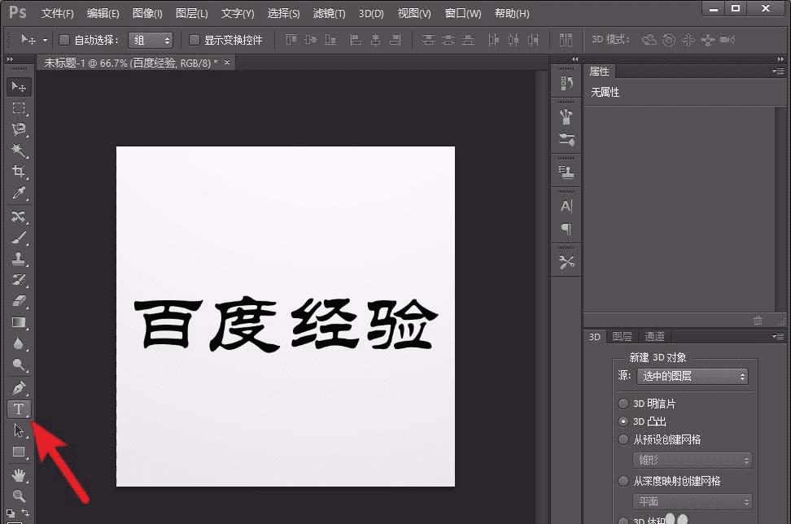Open the 滤镜(T) menu

[329, 14]
